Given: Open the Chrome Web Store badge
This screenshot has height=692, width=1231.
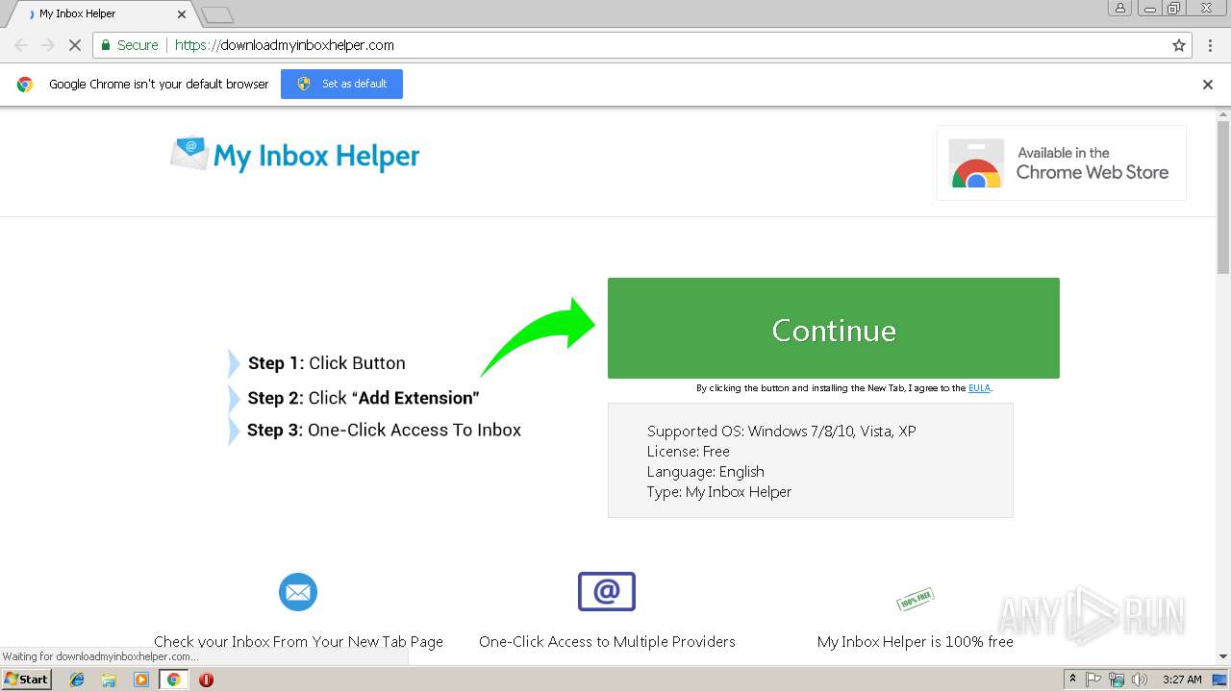Looking at the screenshot, I should point(1061,162).
